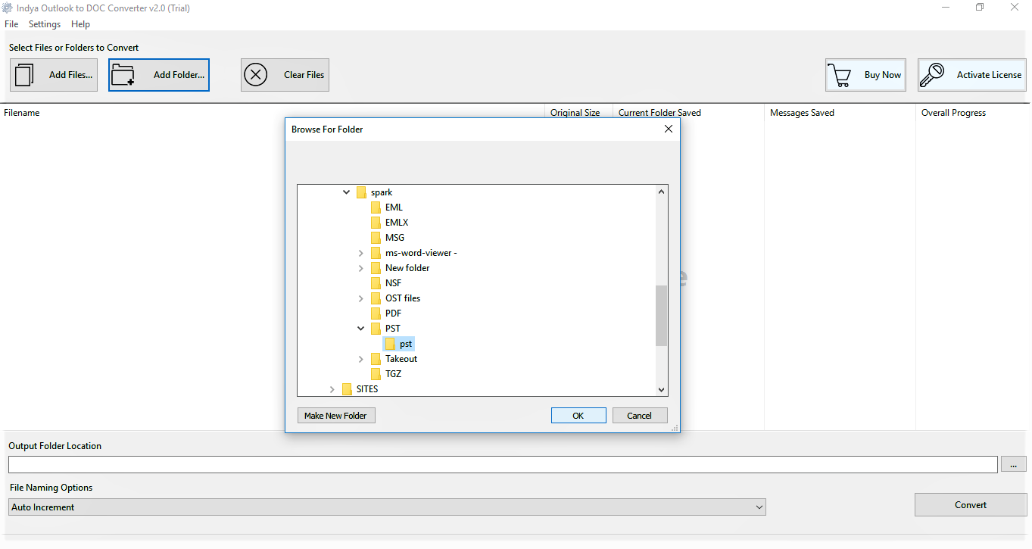Click the Add Files... button label
1032x549 pixels.
71,75
